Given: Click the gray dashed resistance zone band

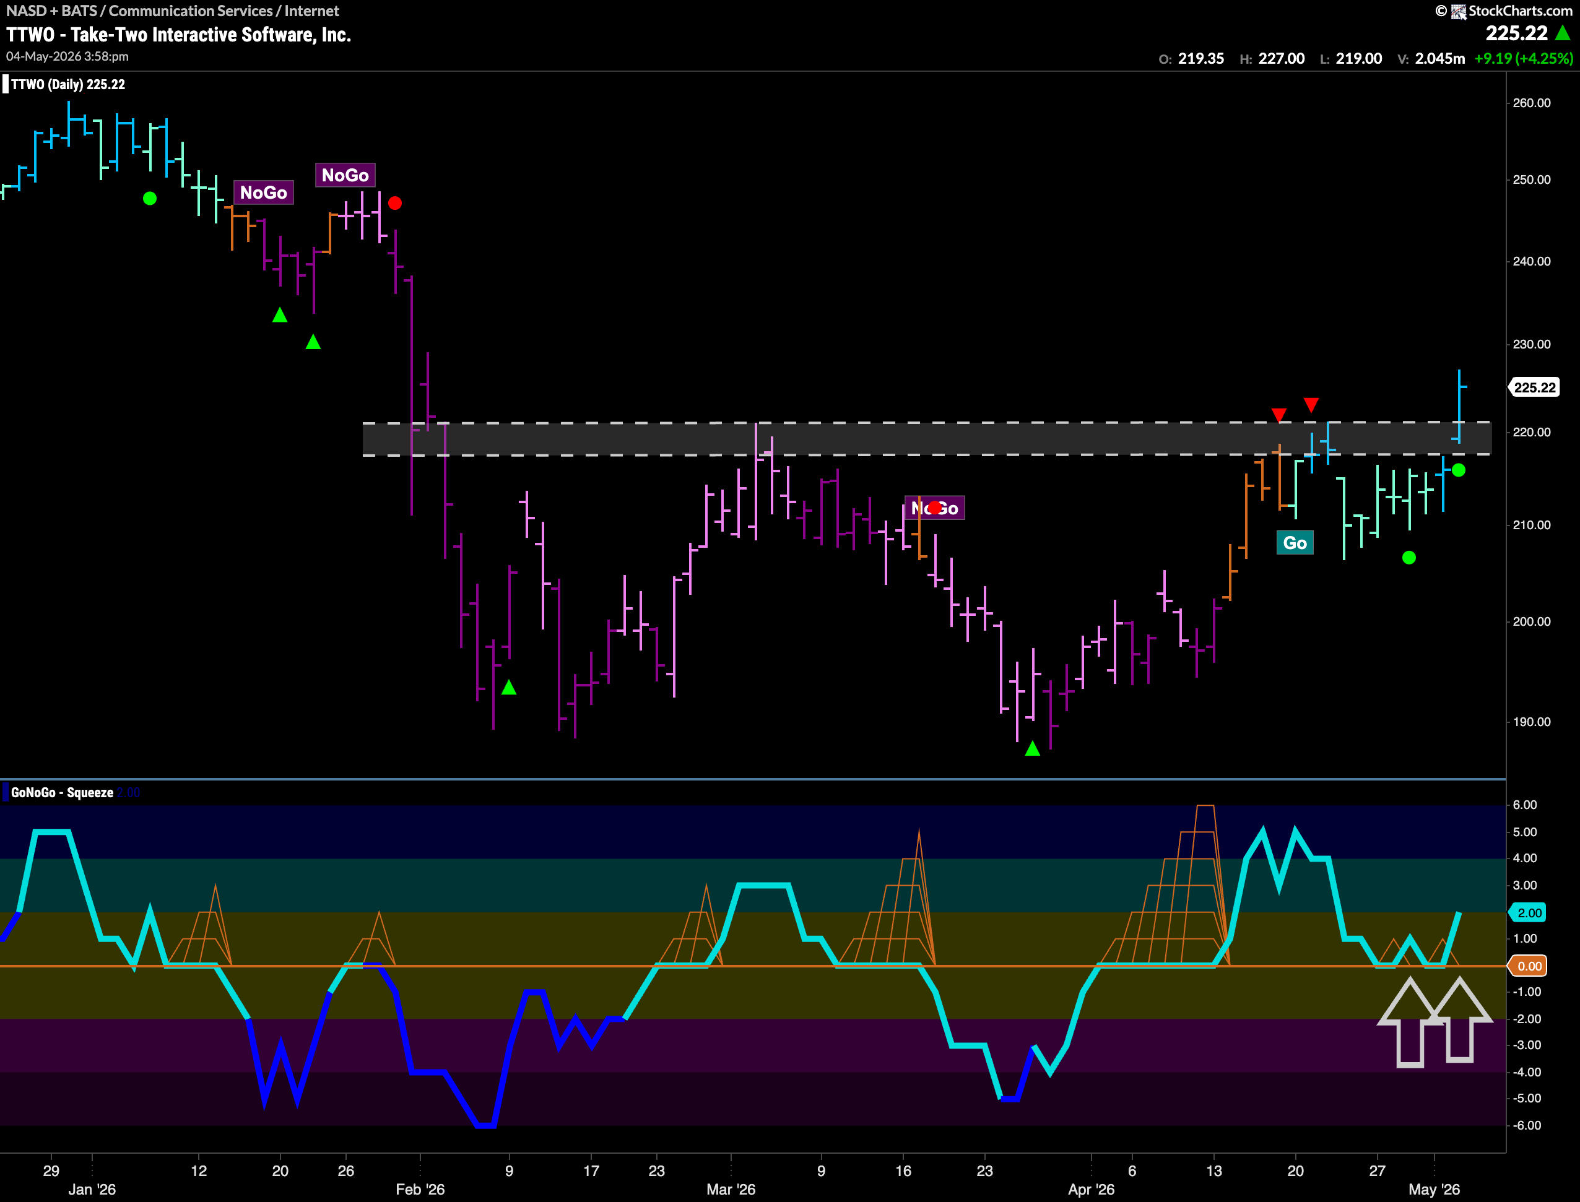Looking at the screenshot, I should (x=927, y=439).
